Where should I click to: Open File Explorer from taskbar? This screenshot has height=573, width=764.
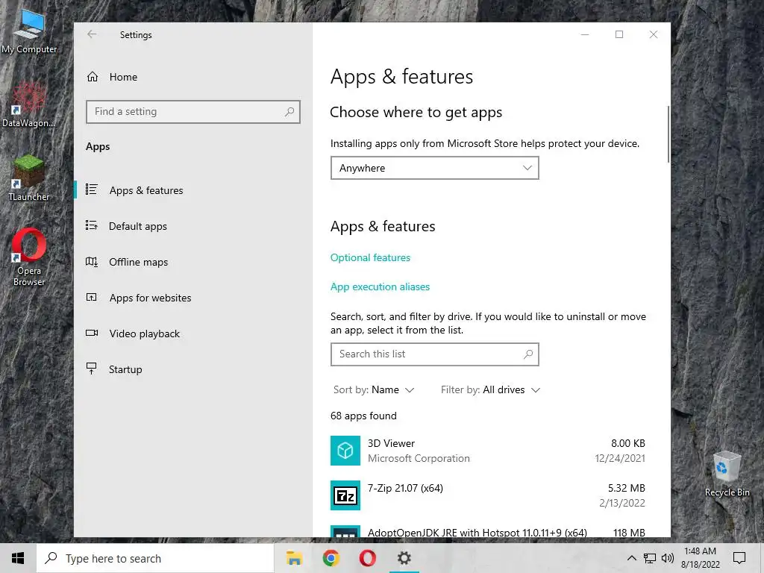pos(294,558)
